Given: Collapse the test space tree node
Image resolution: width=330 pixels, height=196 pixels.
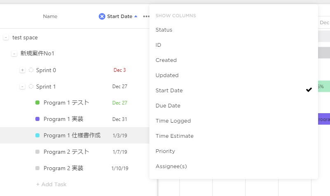Looking at the screenshot, I should pos(6,38).
